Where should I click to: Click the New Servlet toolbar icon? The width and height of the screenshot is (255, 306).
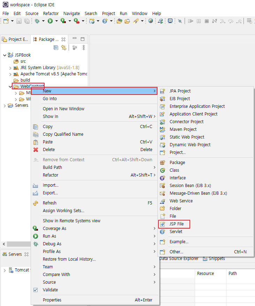click(105, 21)
